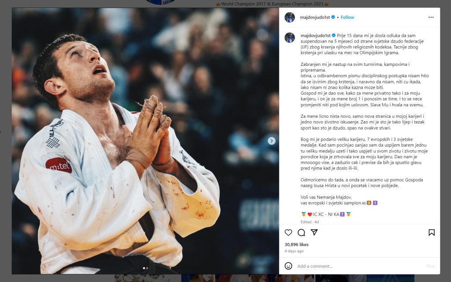
Task: Share post using paper plane icon
Action: click(314, 232)
